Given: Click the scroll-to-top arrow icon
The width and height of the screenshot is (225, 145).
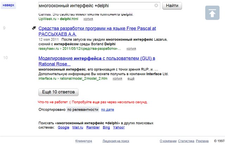Looking at the screenshot, I should click(x=212, y=13).
